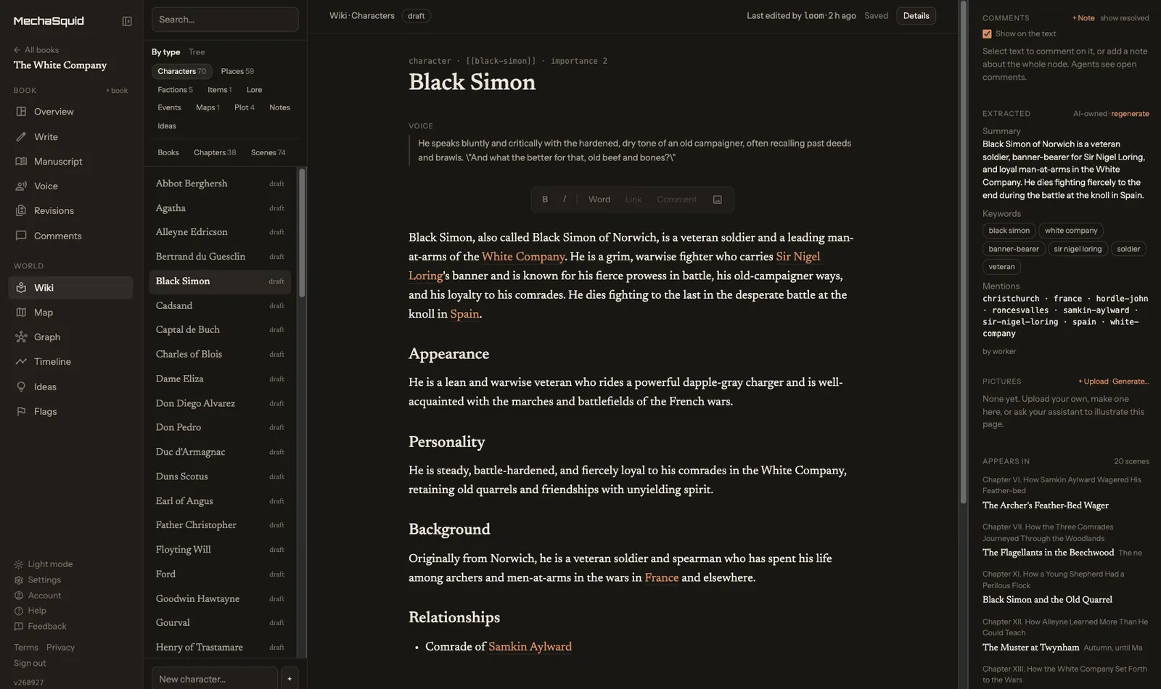Open the Overview page icon
The image size is (1161, 689).
tap(21, 112)
